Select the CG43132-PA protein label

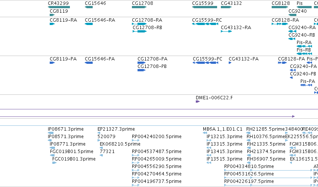point(244,59)
